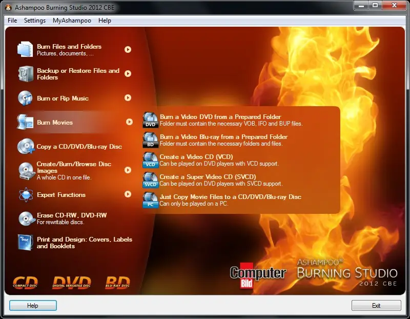Expand the Backup or Restore arrow
This screenshot has height=319, width=410.
(128, 73)
